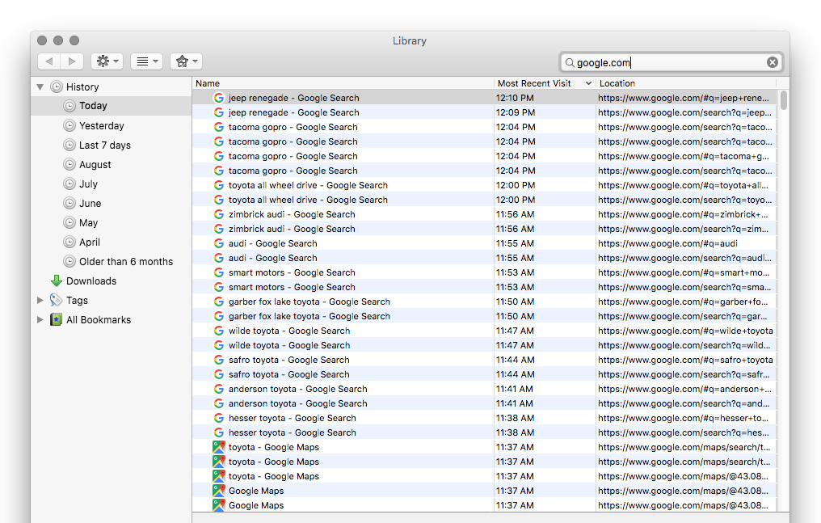Select the History clock icon
The image size is (821, 523).
[x=56, y=87]
